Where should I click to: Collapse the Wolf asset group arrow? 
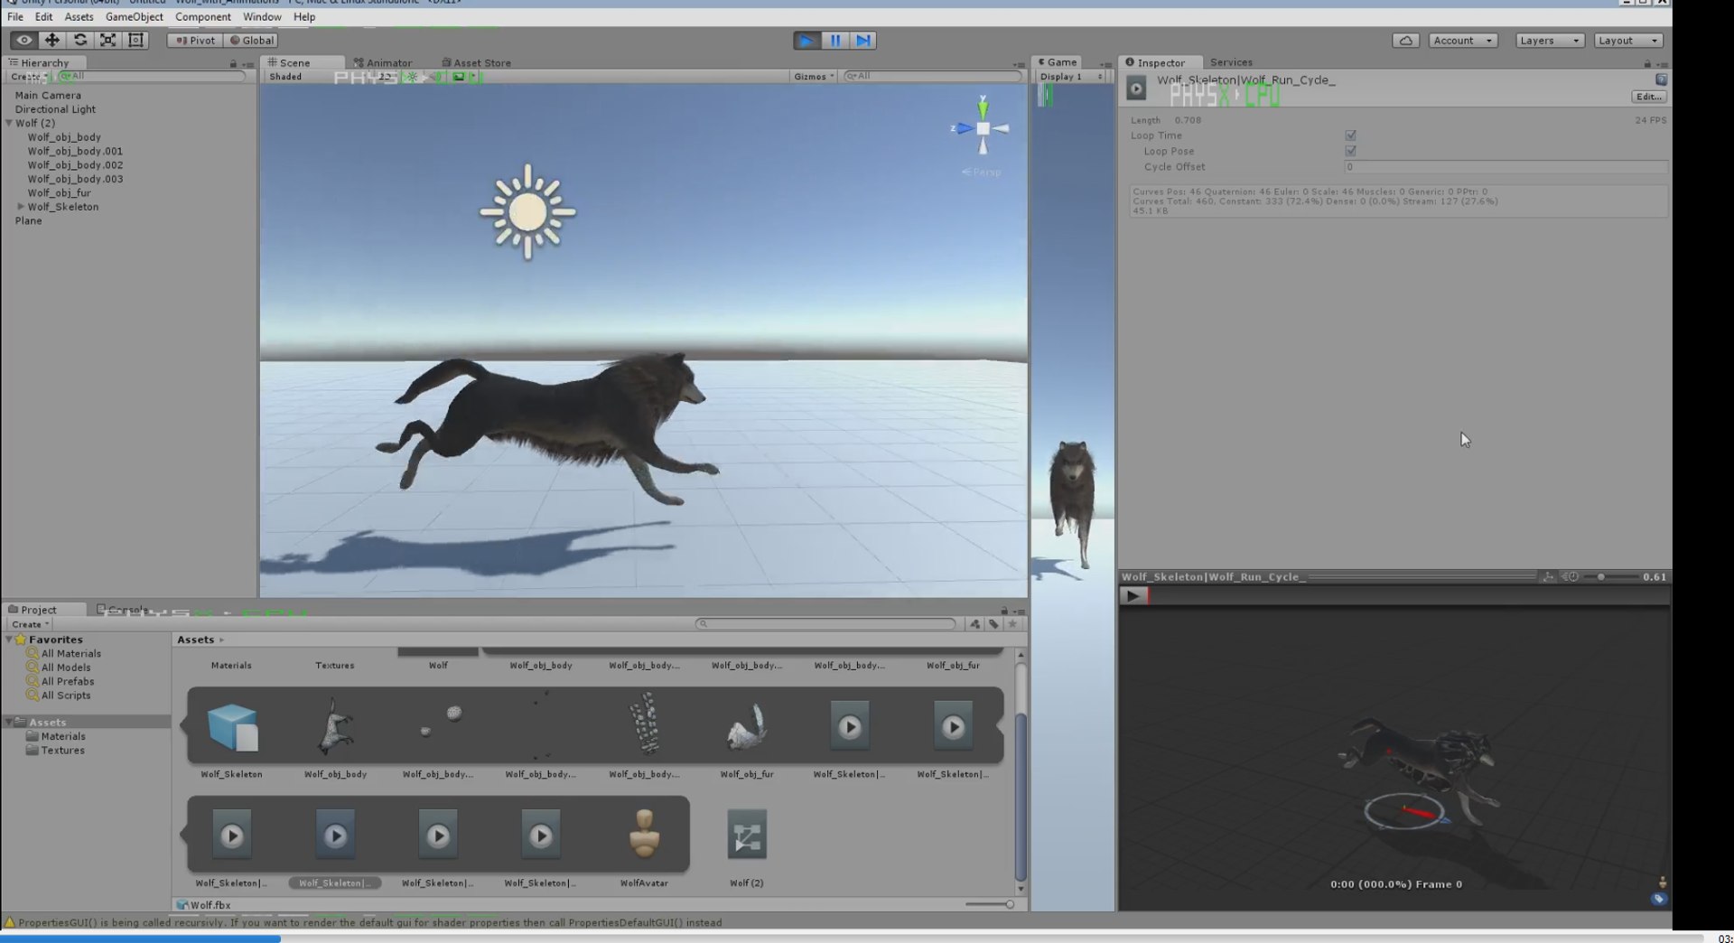pyautogui.click(x=182, y=725)
